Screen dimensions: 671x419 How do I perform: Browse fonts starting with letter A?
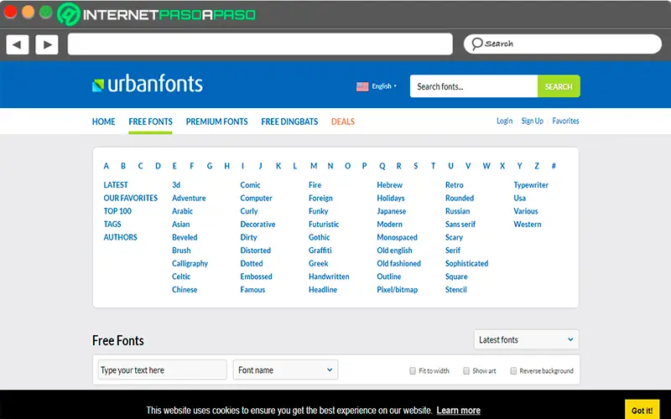[x=107, y=166]
